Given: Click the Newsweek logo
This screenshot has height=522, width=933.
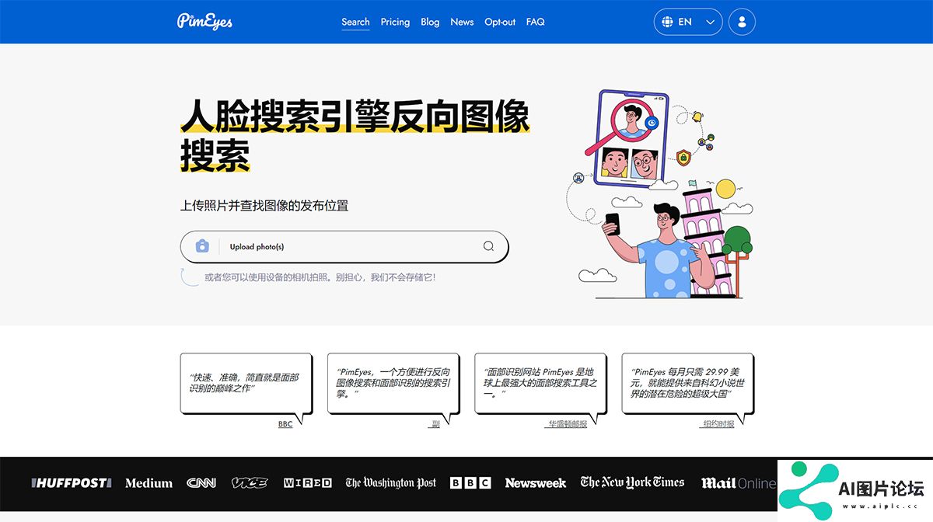Looking at the screenshot, I should [536, 483].
